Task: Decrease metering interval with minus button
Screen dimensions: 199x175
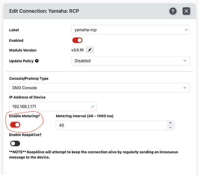Action: (170, 127)
